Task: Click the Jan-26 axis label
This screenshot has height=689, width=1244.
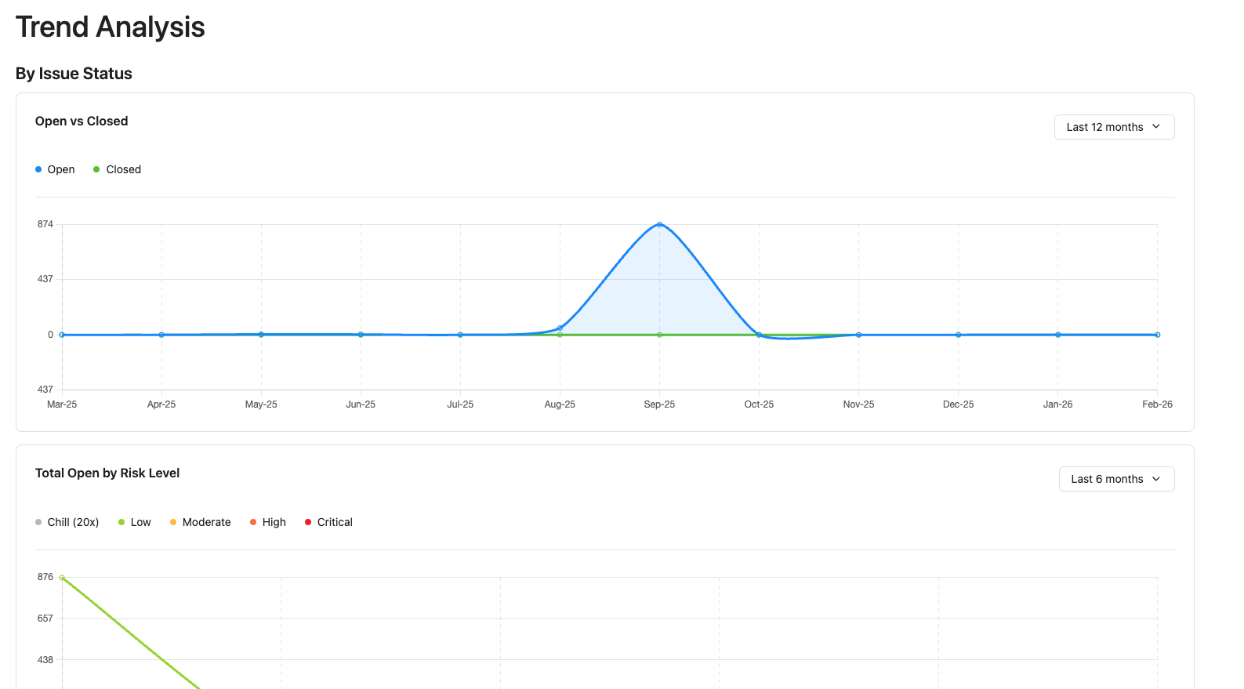Action: coord(1057,404)
